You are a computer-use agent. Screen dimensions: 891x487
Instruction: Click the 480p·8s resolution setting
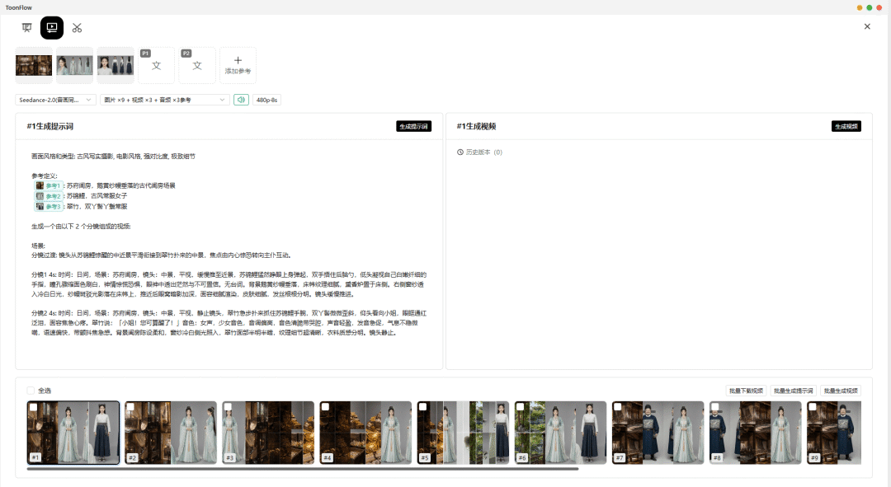tap(266, 100)
